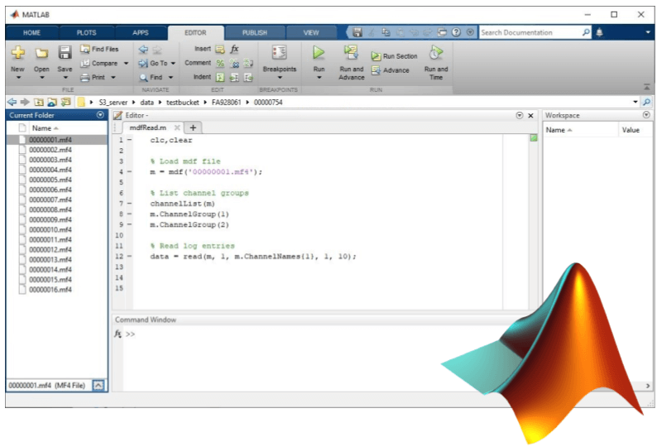Go up one folder level with the up icon
This screenshot has height=447, width=662.
pyautogui.click(x=38, y=102)
